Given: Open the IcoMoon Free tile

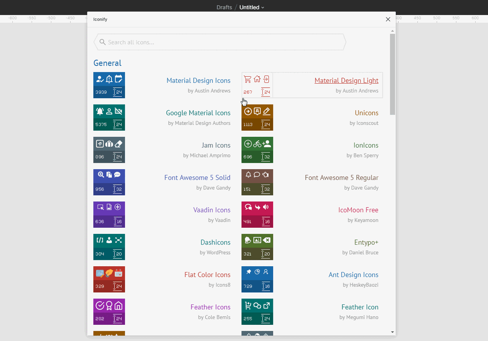Looking at the screenshot, I should pos(257,215).
